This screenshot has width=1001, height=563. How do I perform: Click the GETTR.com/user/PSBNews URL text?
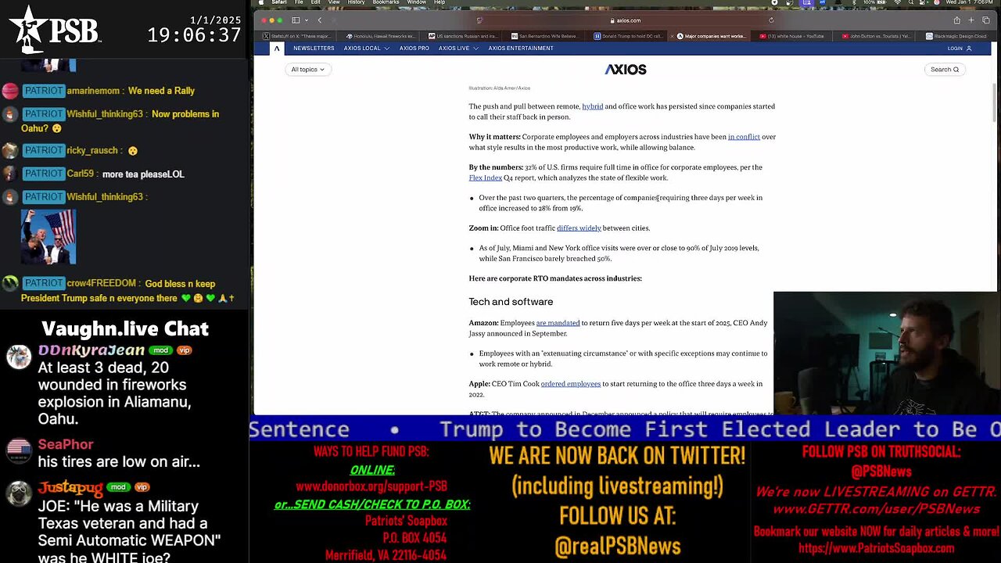tap(876, 509)
